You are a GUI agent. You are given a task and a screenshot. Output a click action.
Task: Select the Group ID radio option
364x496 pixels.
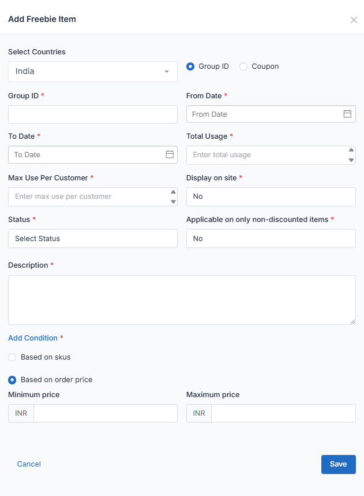pos(190,66)
